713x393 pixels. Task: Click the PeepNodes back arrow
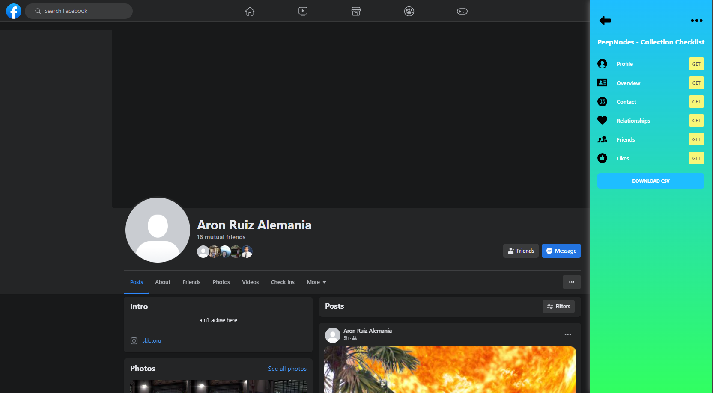tap(605, 21)
